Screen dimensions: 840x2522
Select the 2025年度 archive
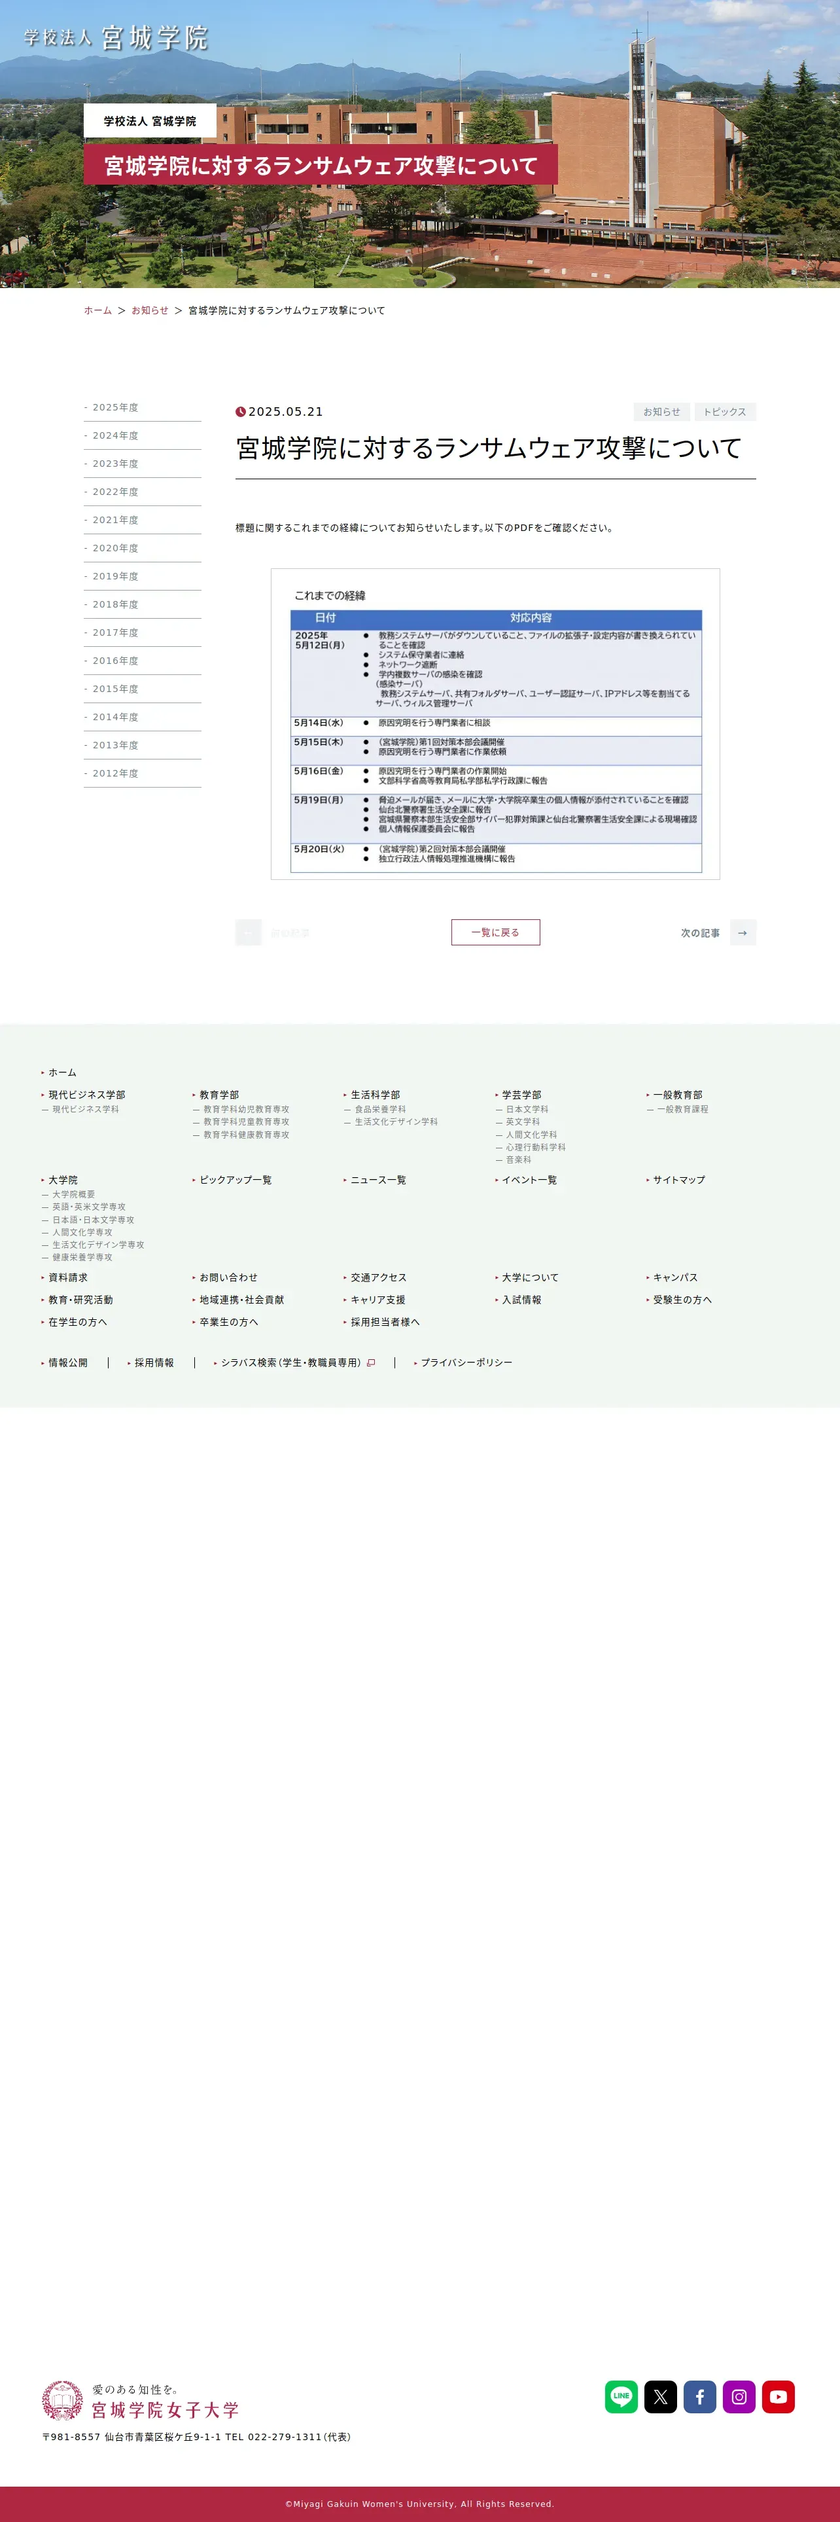(143, 407)
